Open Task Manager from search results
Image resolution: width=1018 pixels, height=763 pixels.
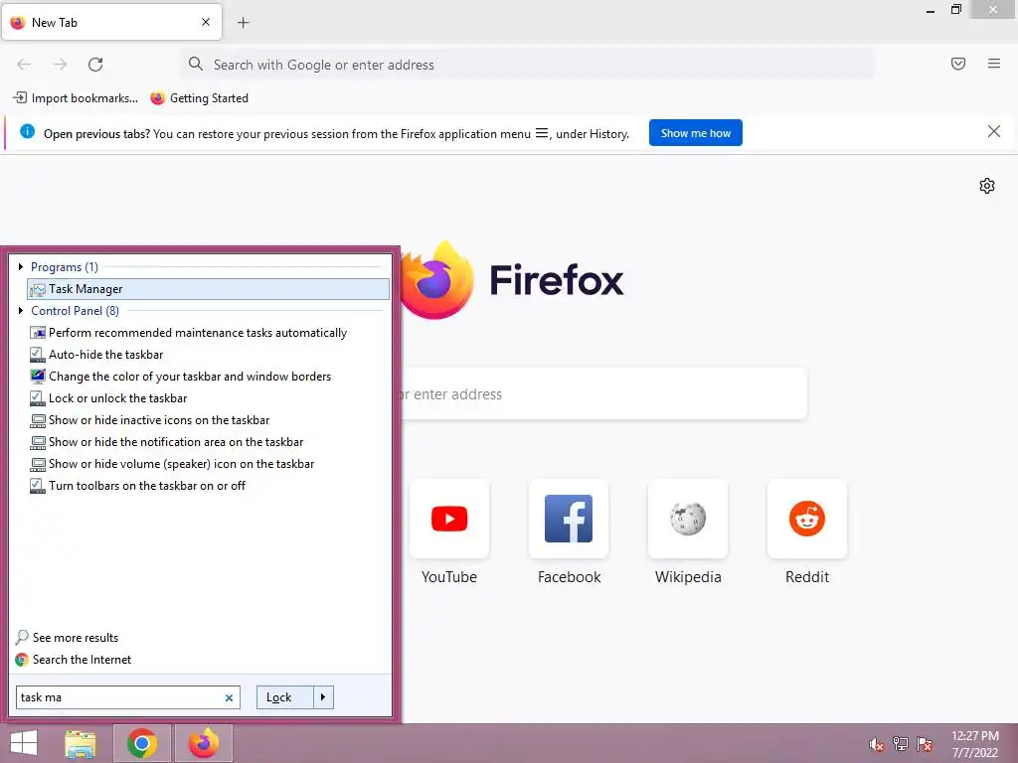[x=208, y=289]
